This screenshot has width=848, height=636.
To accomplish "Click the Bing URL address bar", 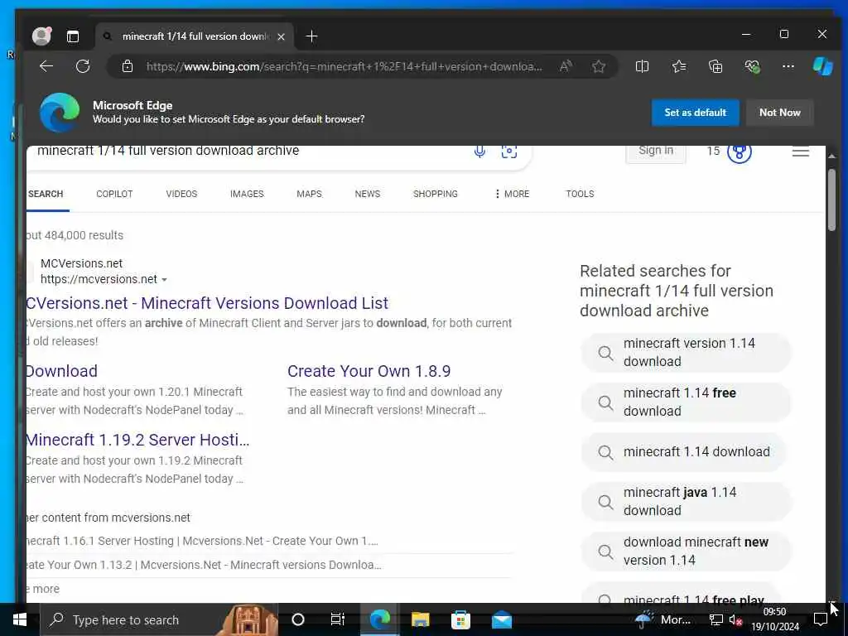I will 344,66.
